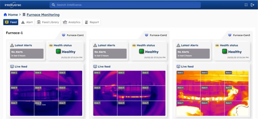Switch to the Alert tab
Viewport: 258px width, 119px height.
[x=27, y=22]
